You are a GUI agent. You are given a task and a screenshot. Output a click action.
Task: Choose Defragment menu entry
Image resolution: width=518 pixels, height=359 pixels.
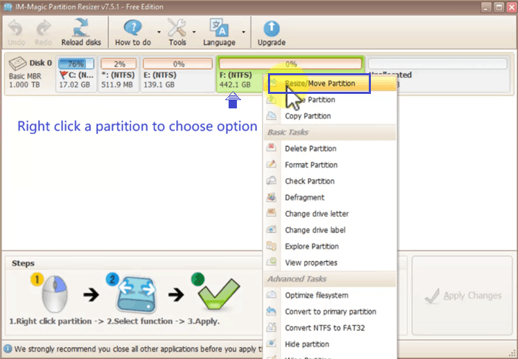[x=330, y=197]
